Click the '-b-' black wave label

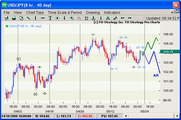tap(45, 93)
